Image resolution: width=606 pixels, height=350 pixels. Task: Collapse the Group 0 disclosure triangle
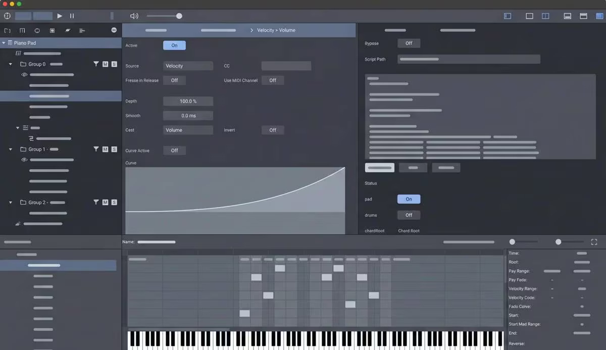(x=11, y=64)
